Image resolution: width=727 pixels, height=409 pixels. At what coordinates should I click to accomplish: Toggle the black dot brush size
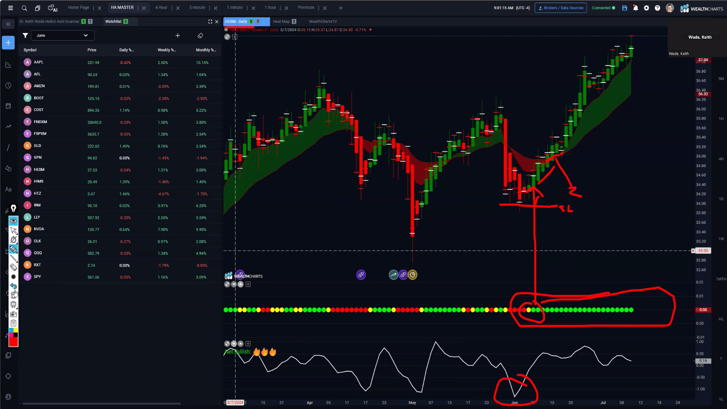pos(13,277)
